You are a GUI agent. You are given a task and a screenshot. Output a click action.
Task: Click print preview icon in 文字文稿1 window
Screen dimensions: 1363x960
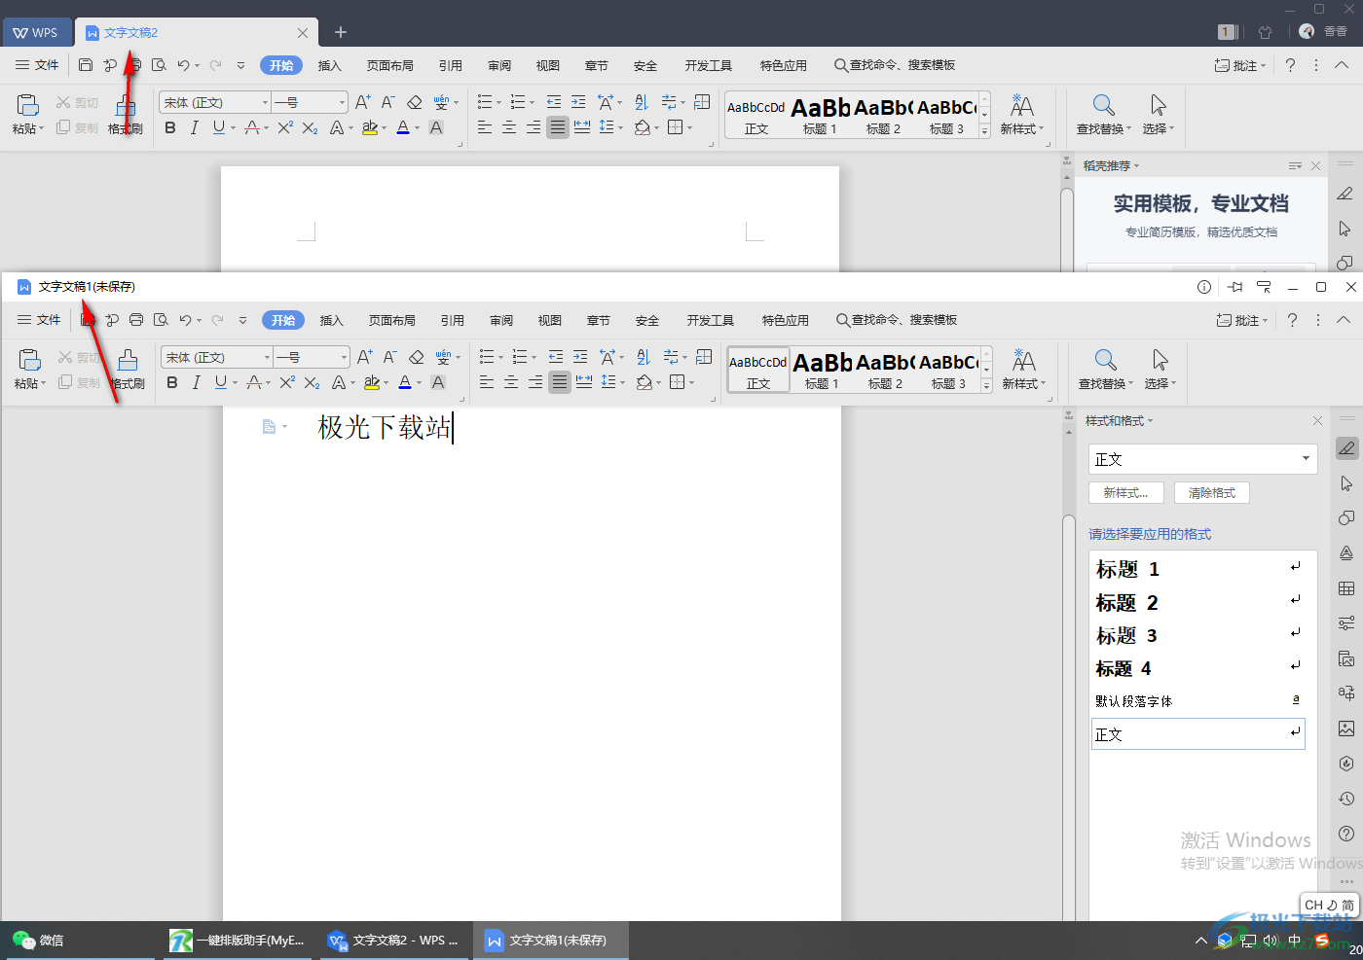[x=161, y=320]
